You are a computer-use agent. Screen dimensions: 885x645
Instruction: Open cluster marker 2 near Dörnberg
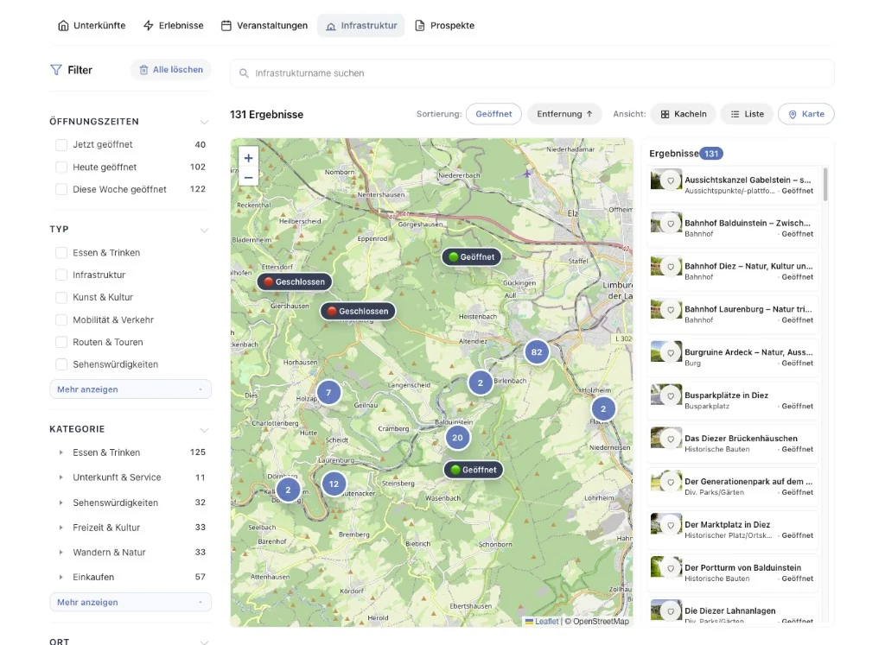pos(288,490)
